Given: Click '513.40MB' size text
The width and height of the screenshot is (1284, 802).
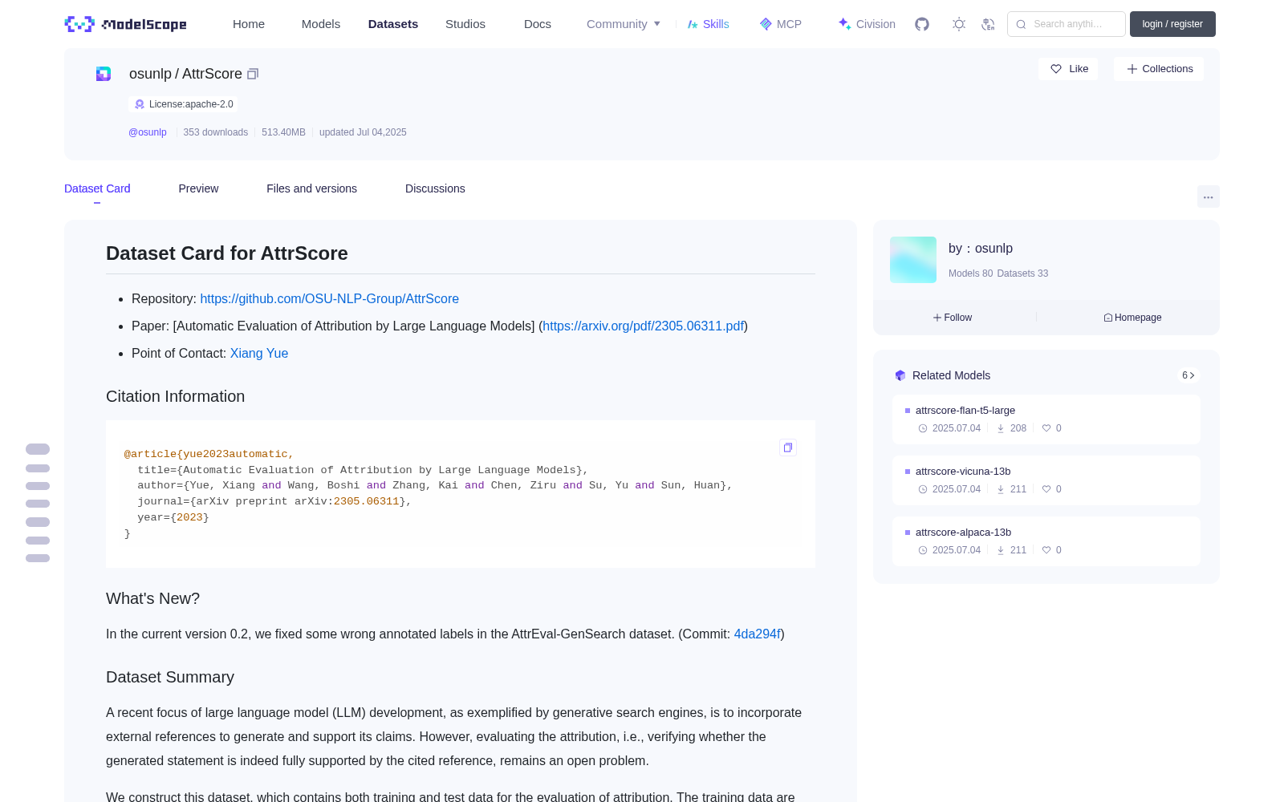Looking at the screenshot, I should [x=283, y=132].
